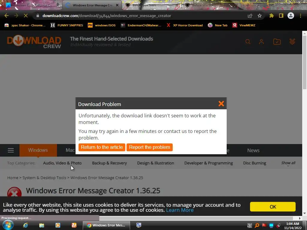This screenshot has height=230, width=307.
Task: Open a new browser tab with plus
Action: click(x=247, y=5)
